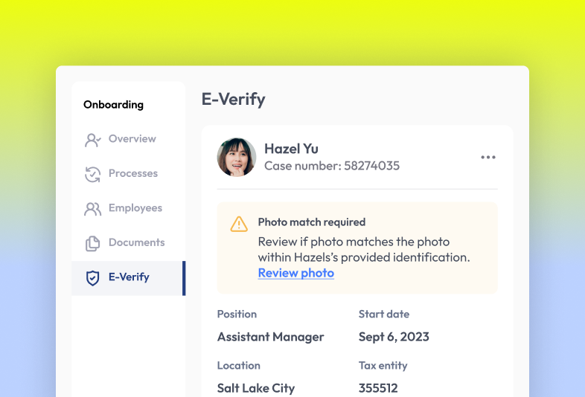Open the Overview sidebar item

tap(132, 139)
